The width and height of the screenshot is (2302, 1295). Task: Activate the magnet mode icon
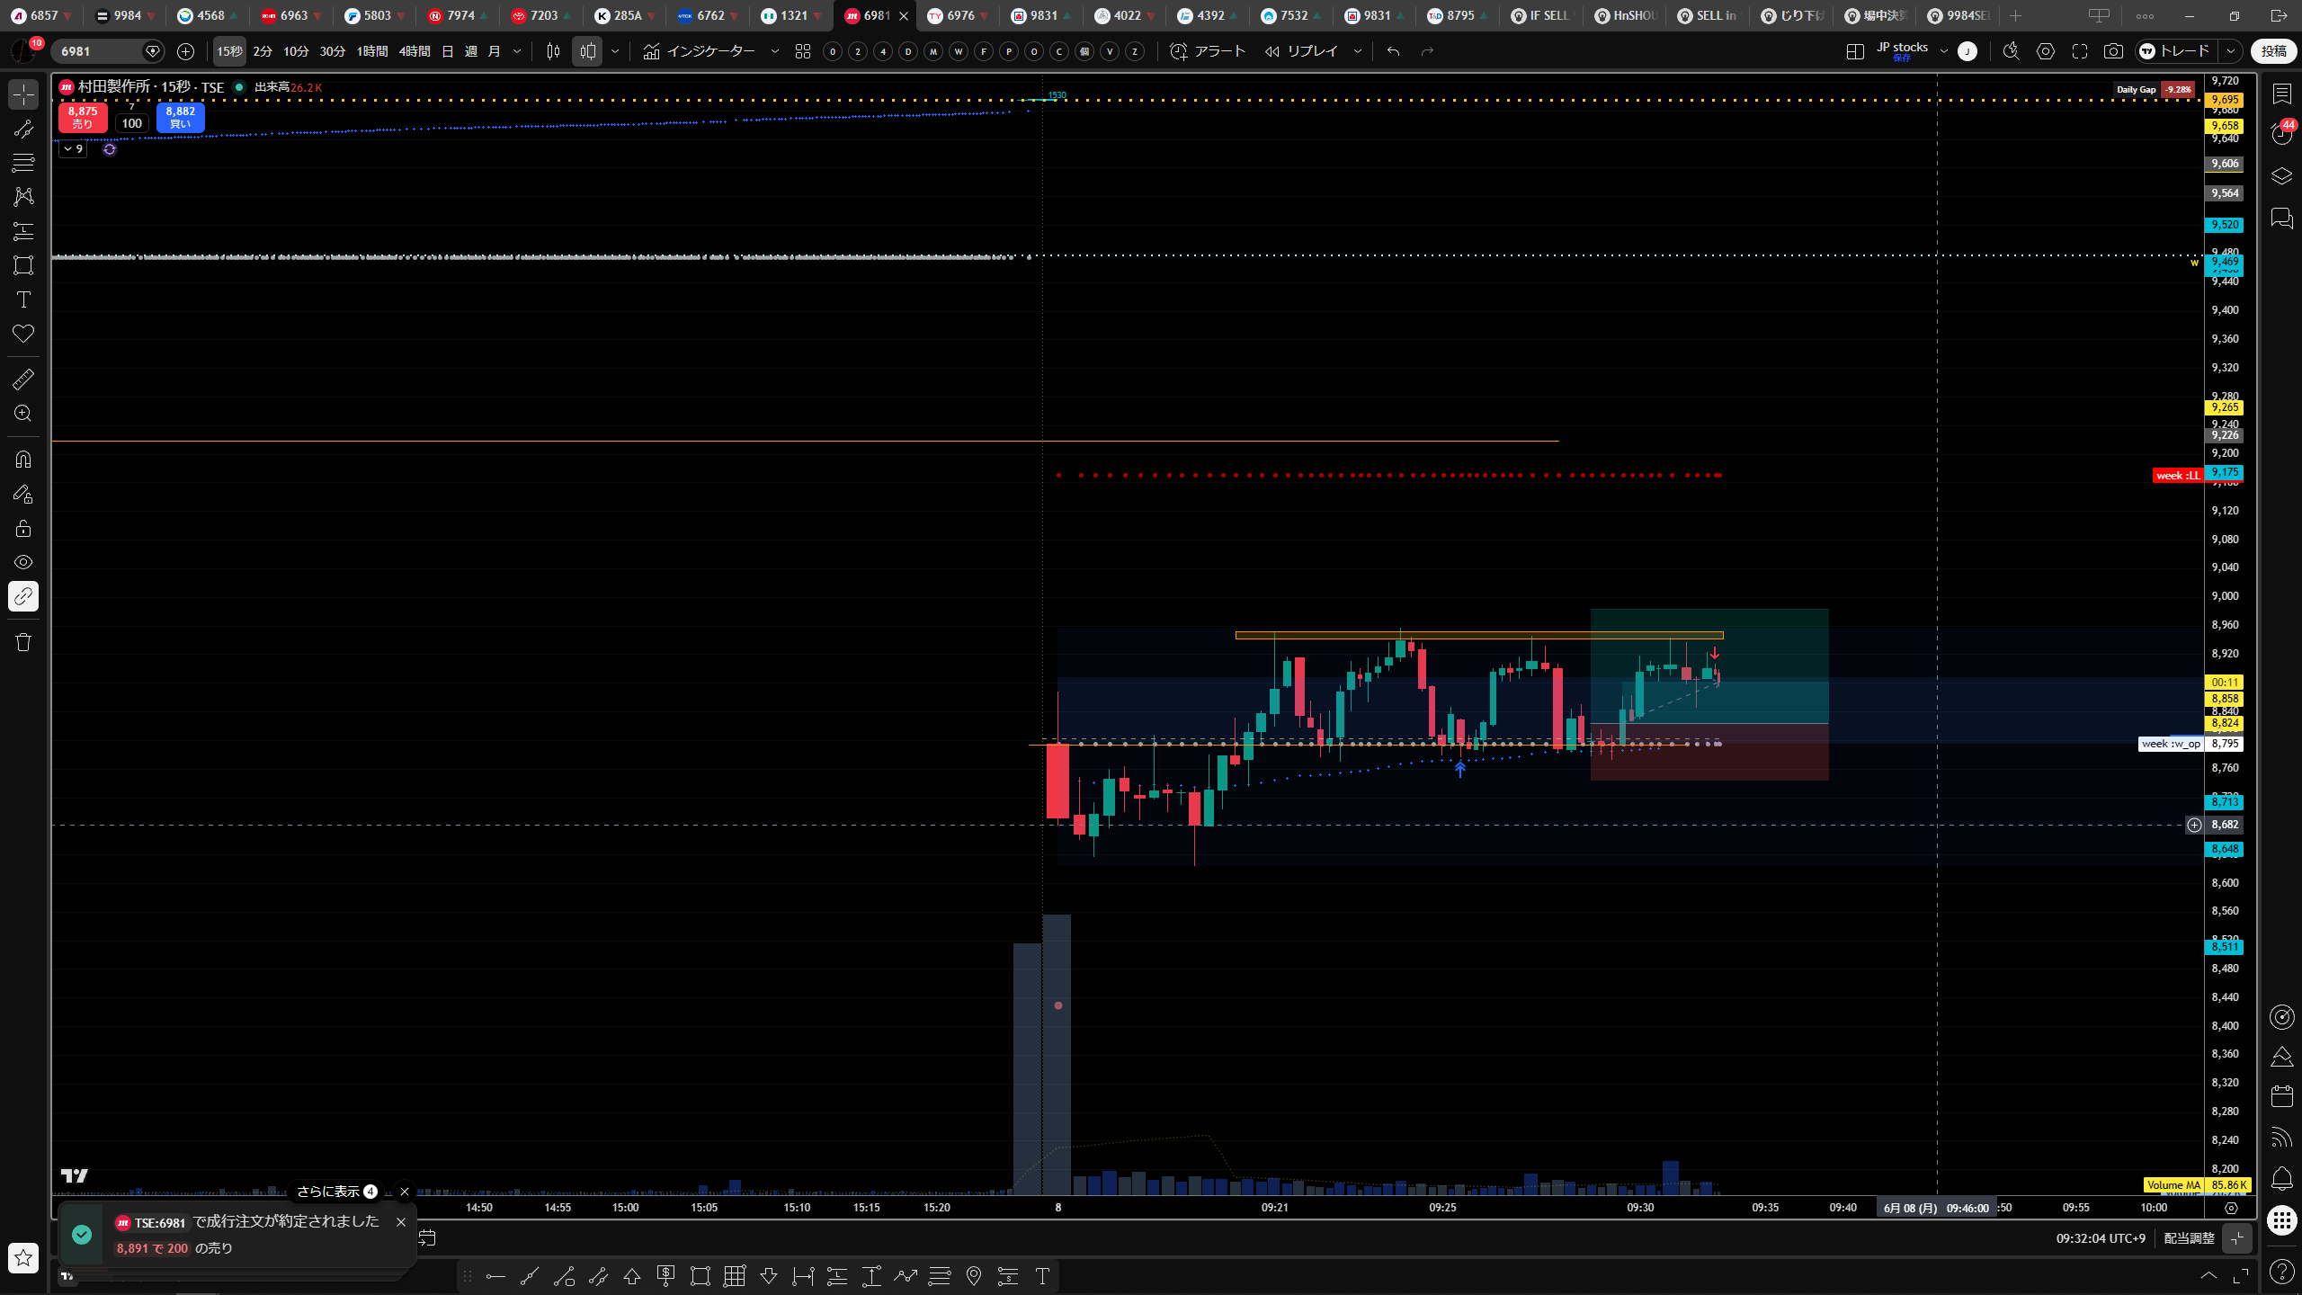coord(23,460)
